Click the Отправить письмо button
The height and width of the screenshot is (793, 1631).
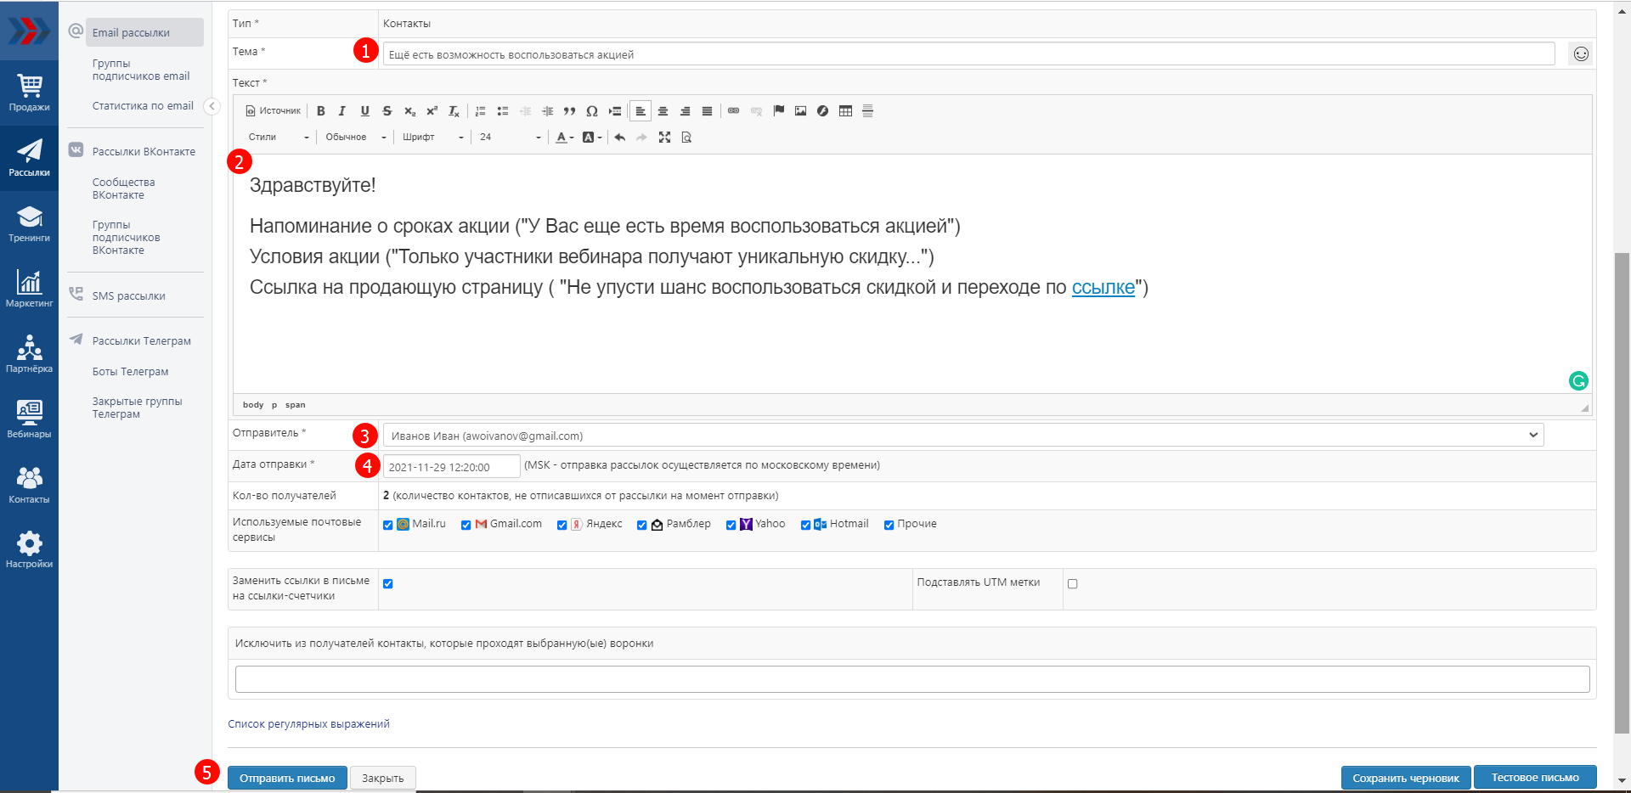[287, 778]
